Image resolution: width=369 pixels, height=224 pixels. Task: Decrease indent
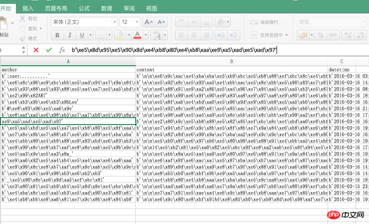tap(221, 35)
